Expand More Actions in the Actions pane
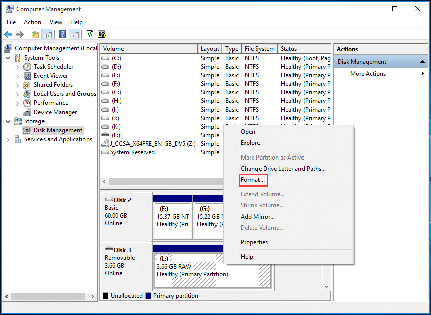 pyautogui.click(x=368, y=73)
